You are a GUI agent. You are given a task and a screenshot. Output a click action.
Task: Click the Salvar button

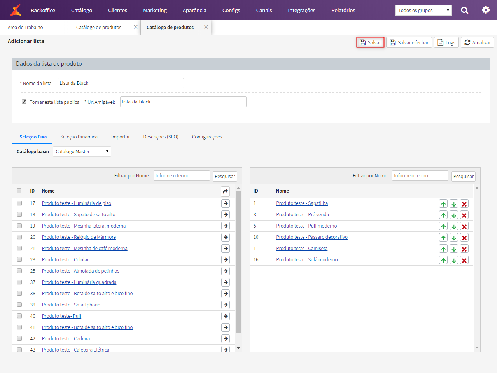[370, 42]
